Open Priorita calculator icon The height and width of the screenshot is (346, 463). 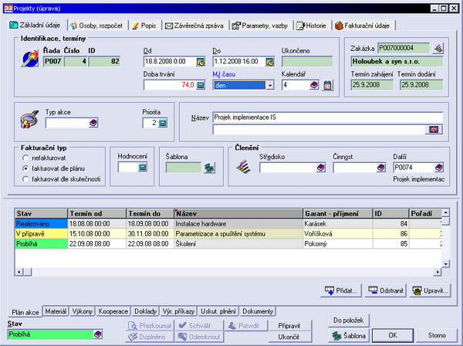162,123
